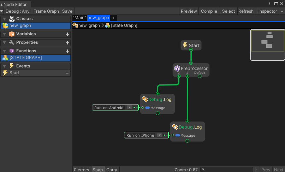Image resolution: width=285 pixels, height=172 pixels.
Task: Click the STATE GRAPH blocks icon
Action: (x=5, y=58)
